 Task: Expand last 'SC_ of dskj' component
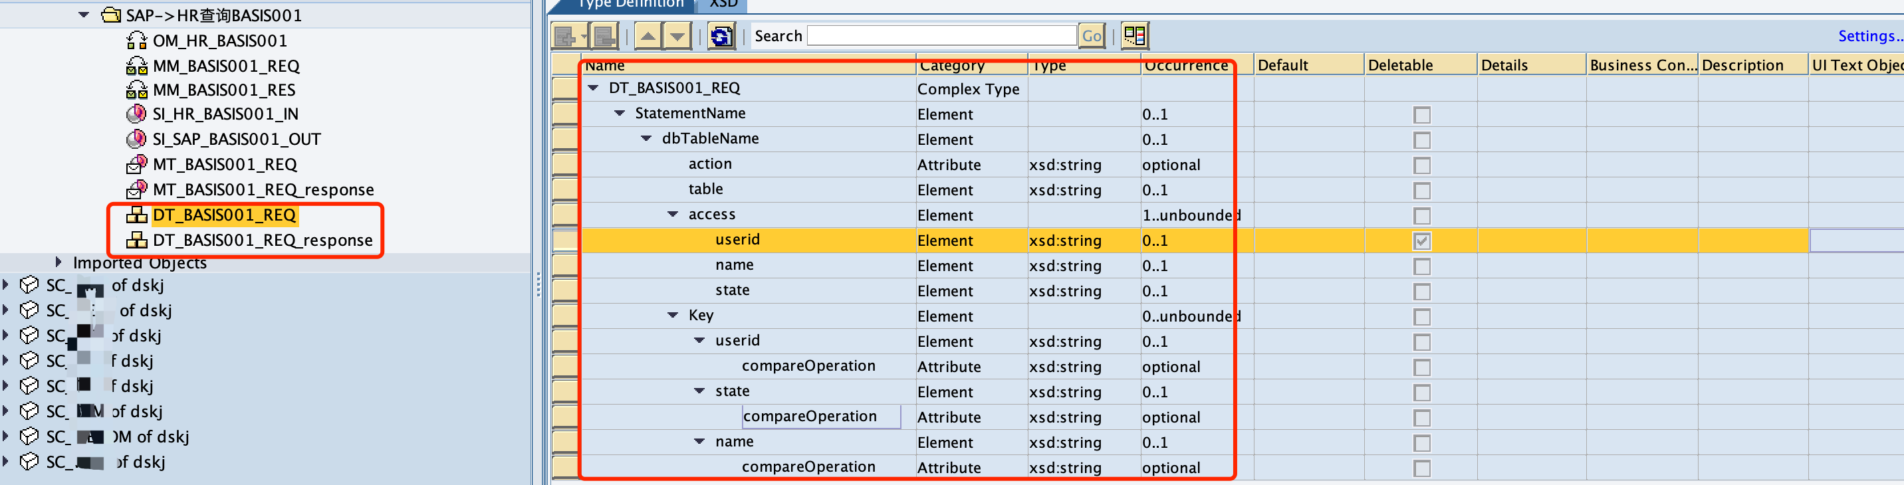point(6,461)
